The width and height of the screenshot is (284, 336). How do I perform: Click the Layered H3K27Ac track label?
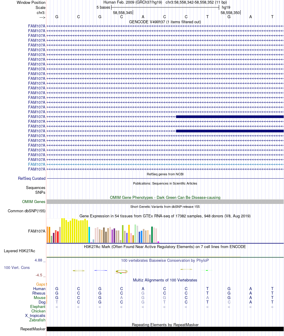point(19,251)
